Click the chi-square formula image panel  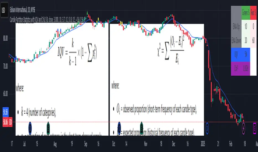pyautogui.click(x=157, y=80)
